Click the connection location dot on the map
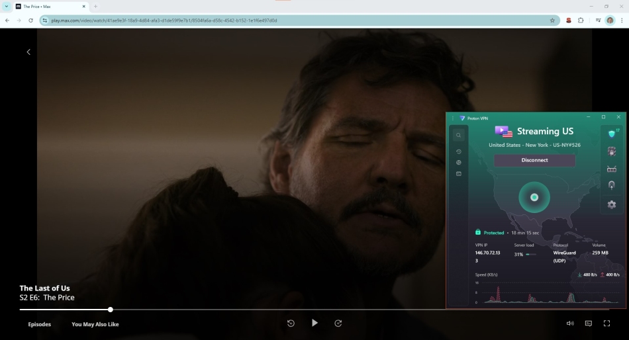This screenshot has width=629, height=340. point(534,197)
